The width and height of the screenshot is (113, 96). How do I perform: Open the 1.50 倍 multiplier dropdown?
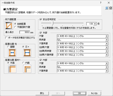[x=95, y=24]
